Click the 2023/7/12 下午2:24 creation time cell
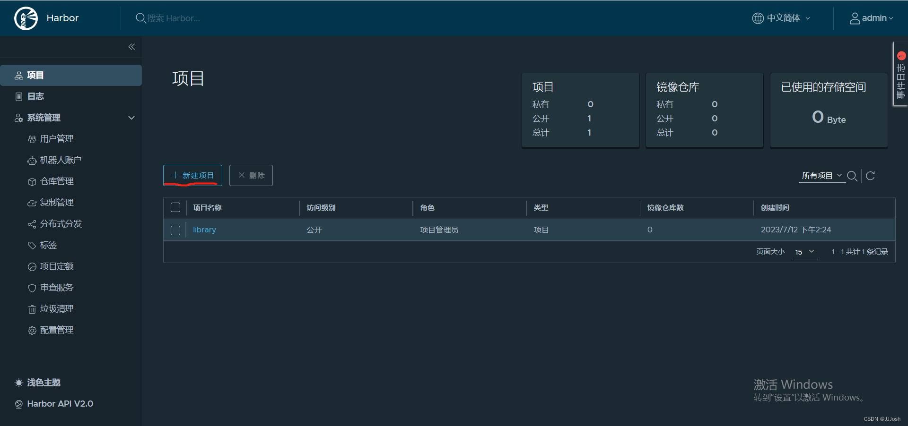Viewport: 908px width, 426px height. click(796, 230)
